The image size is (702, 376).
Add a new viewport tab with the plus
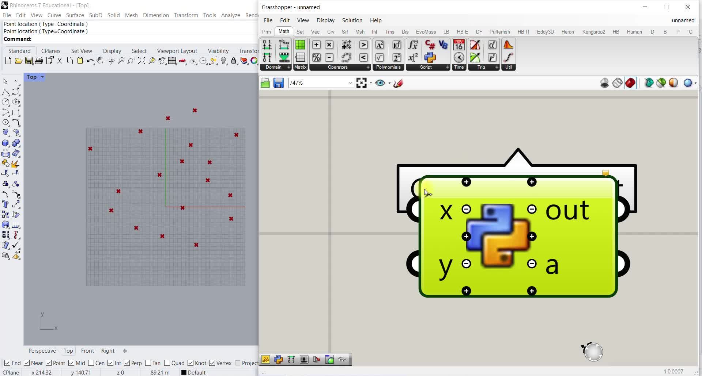pyautogui.click(x=125, y=351)
